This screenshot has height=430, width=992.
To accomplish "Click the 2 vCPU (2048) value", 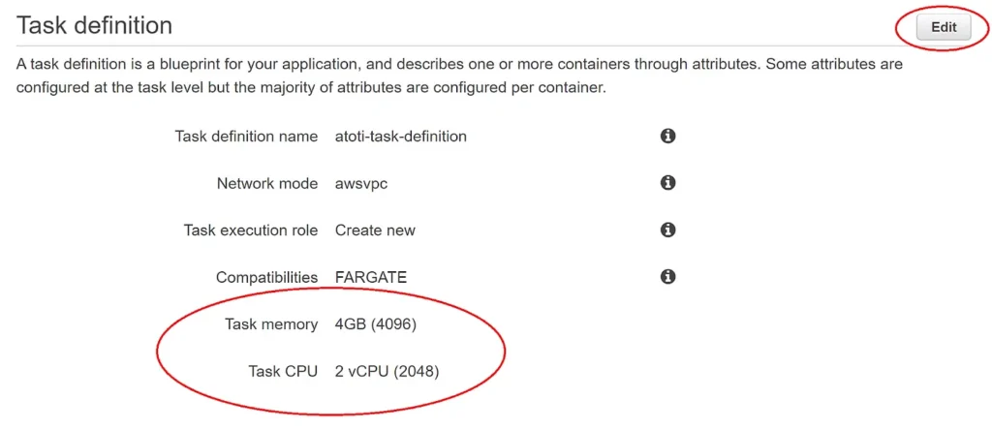I will 387,371.
